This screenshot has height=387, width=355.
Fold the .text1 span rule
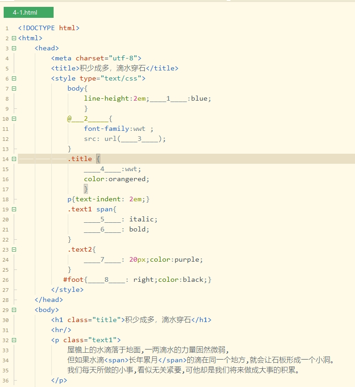point(14,210)
